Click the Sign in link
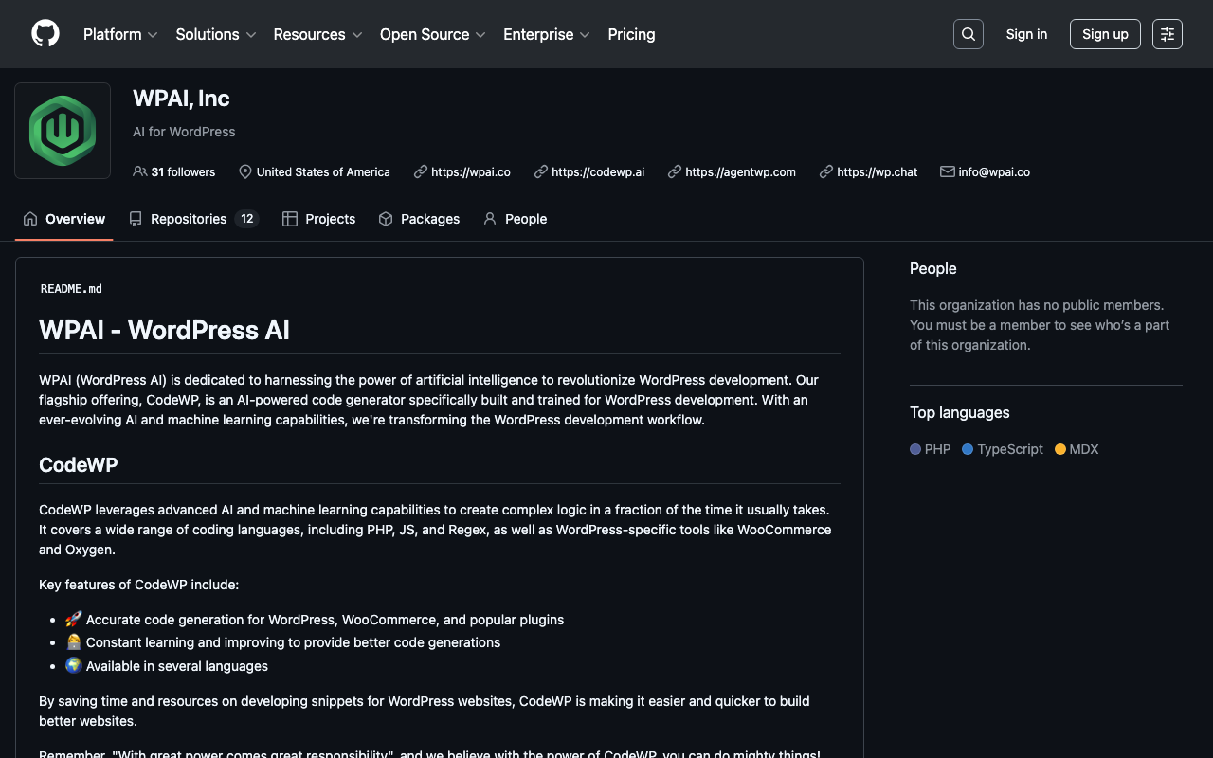Viewport: 1213px width, 758px height. (1026, 34)
